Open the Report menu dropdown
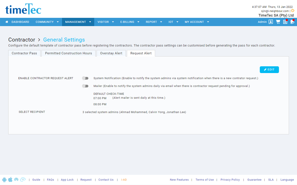This screenshot has height=185, width=297. tap(154, 22)
